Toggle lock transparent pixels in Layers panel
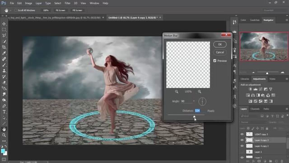289x163 pixels. (x=248, y=128)
